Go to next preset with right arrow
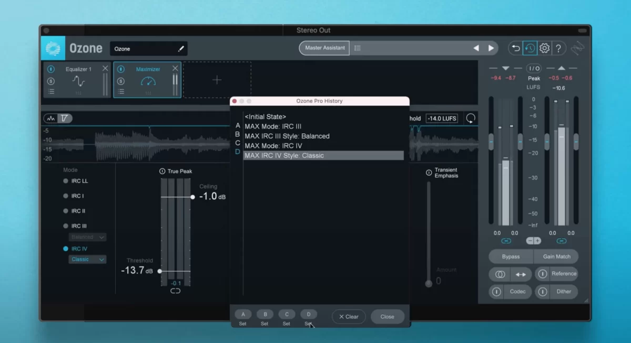Screen dimensions: 631x343 click(491, 48)
